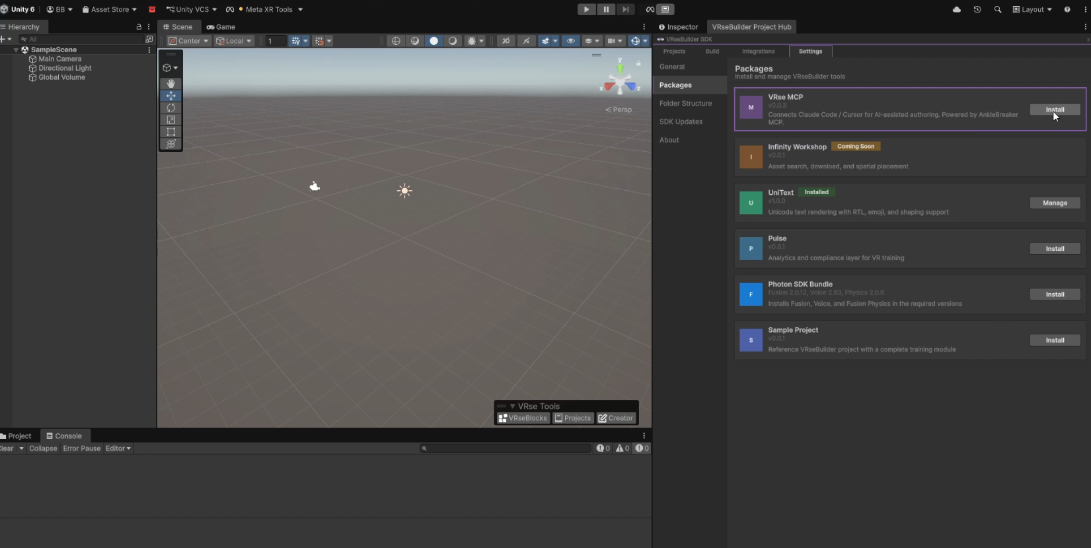The width and height of the screenshot is (1091, 548).
Task: Open the Integrations tab
Action: click(758, 51)
